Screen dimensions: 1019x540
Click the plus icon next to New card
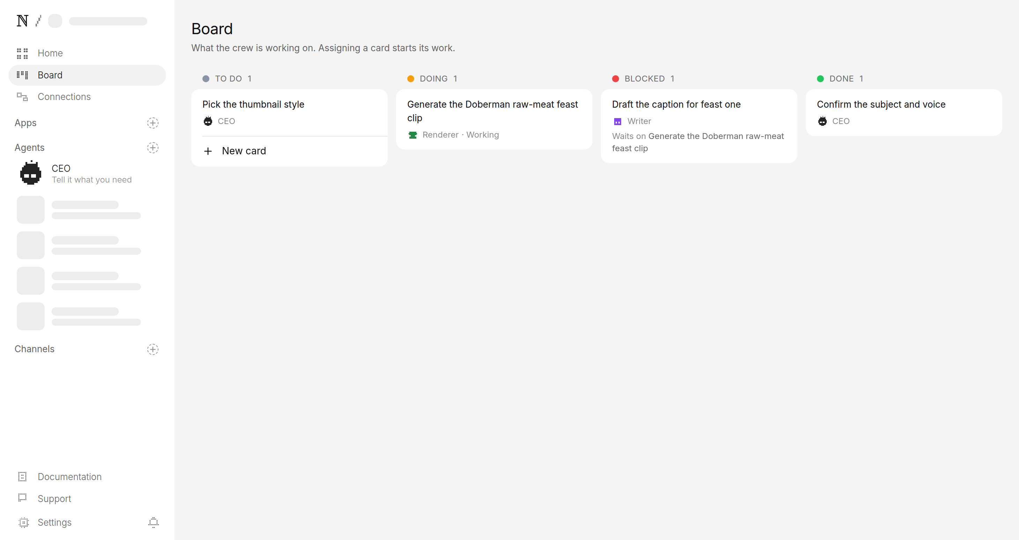[208, 151]
